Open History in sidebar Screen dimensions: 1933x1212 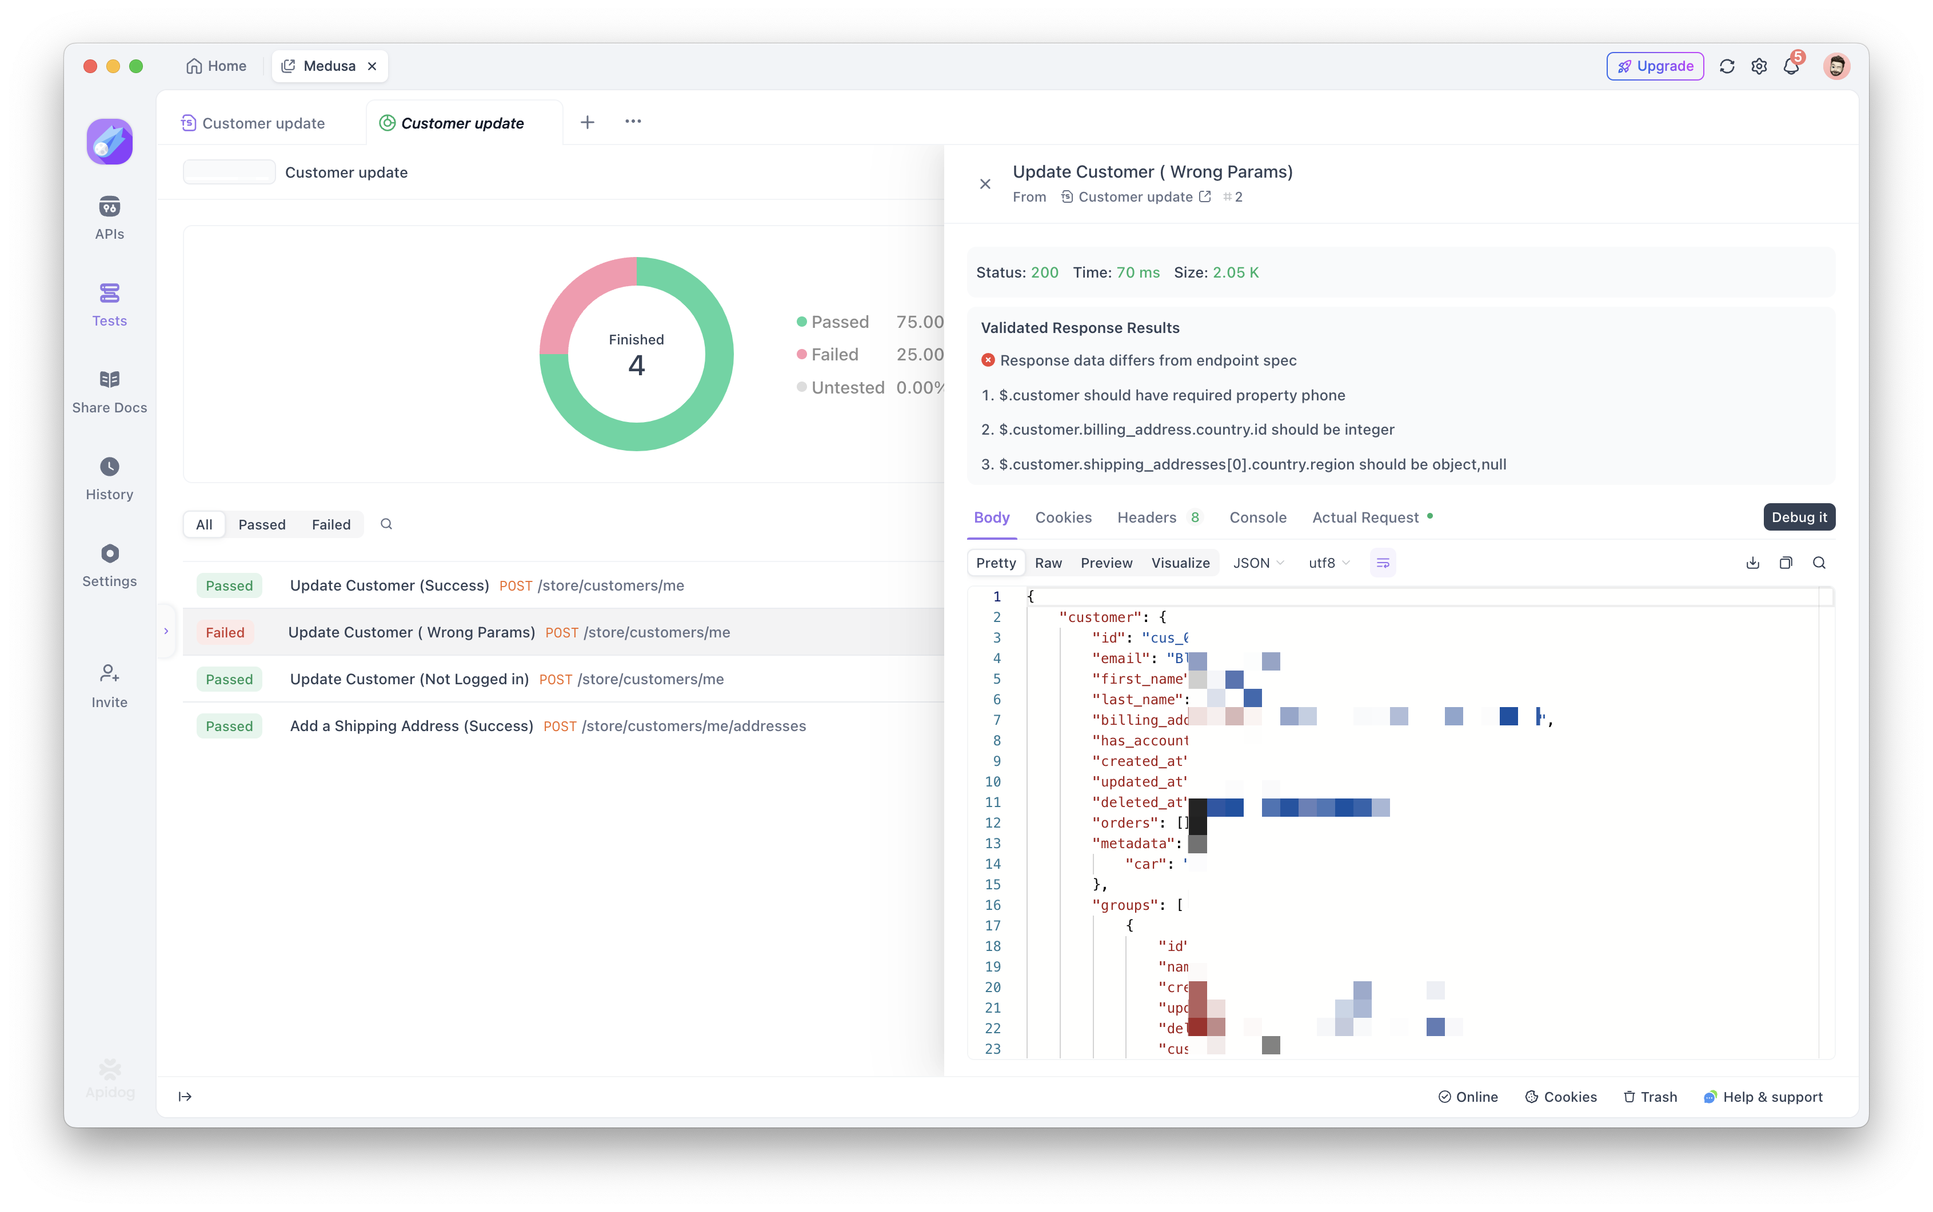[109, 479]
